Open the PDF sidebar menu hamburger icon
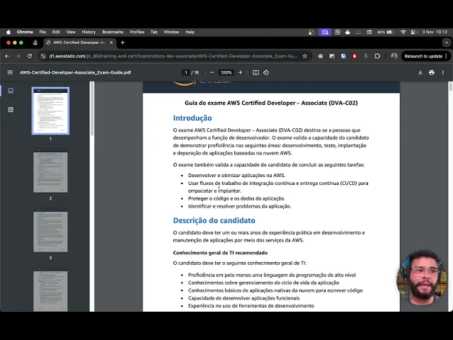 [10, 72]
